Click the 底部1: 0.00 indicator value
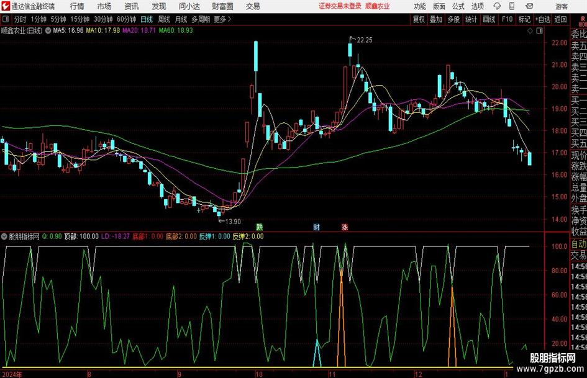 pos(148,236)
